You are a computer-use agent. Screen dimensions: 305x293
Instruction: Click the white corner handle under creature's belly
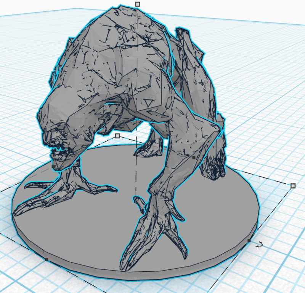[117, 136]
